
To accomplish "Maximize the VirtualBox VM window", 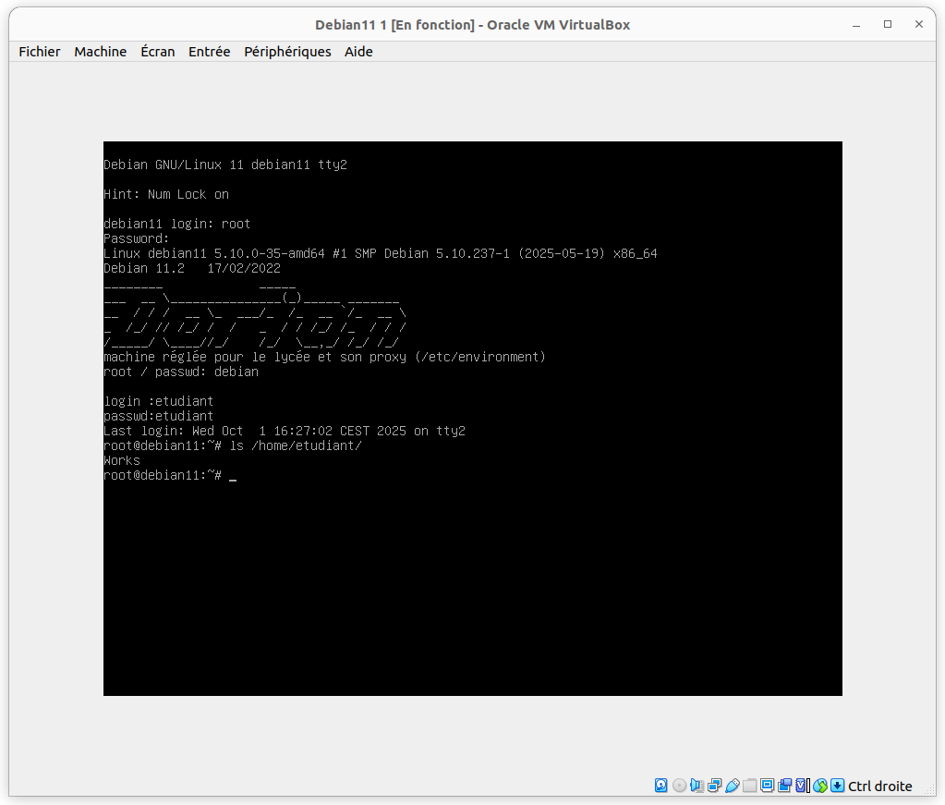I will [888, 24].
